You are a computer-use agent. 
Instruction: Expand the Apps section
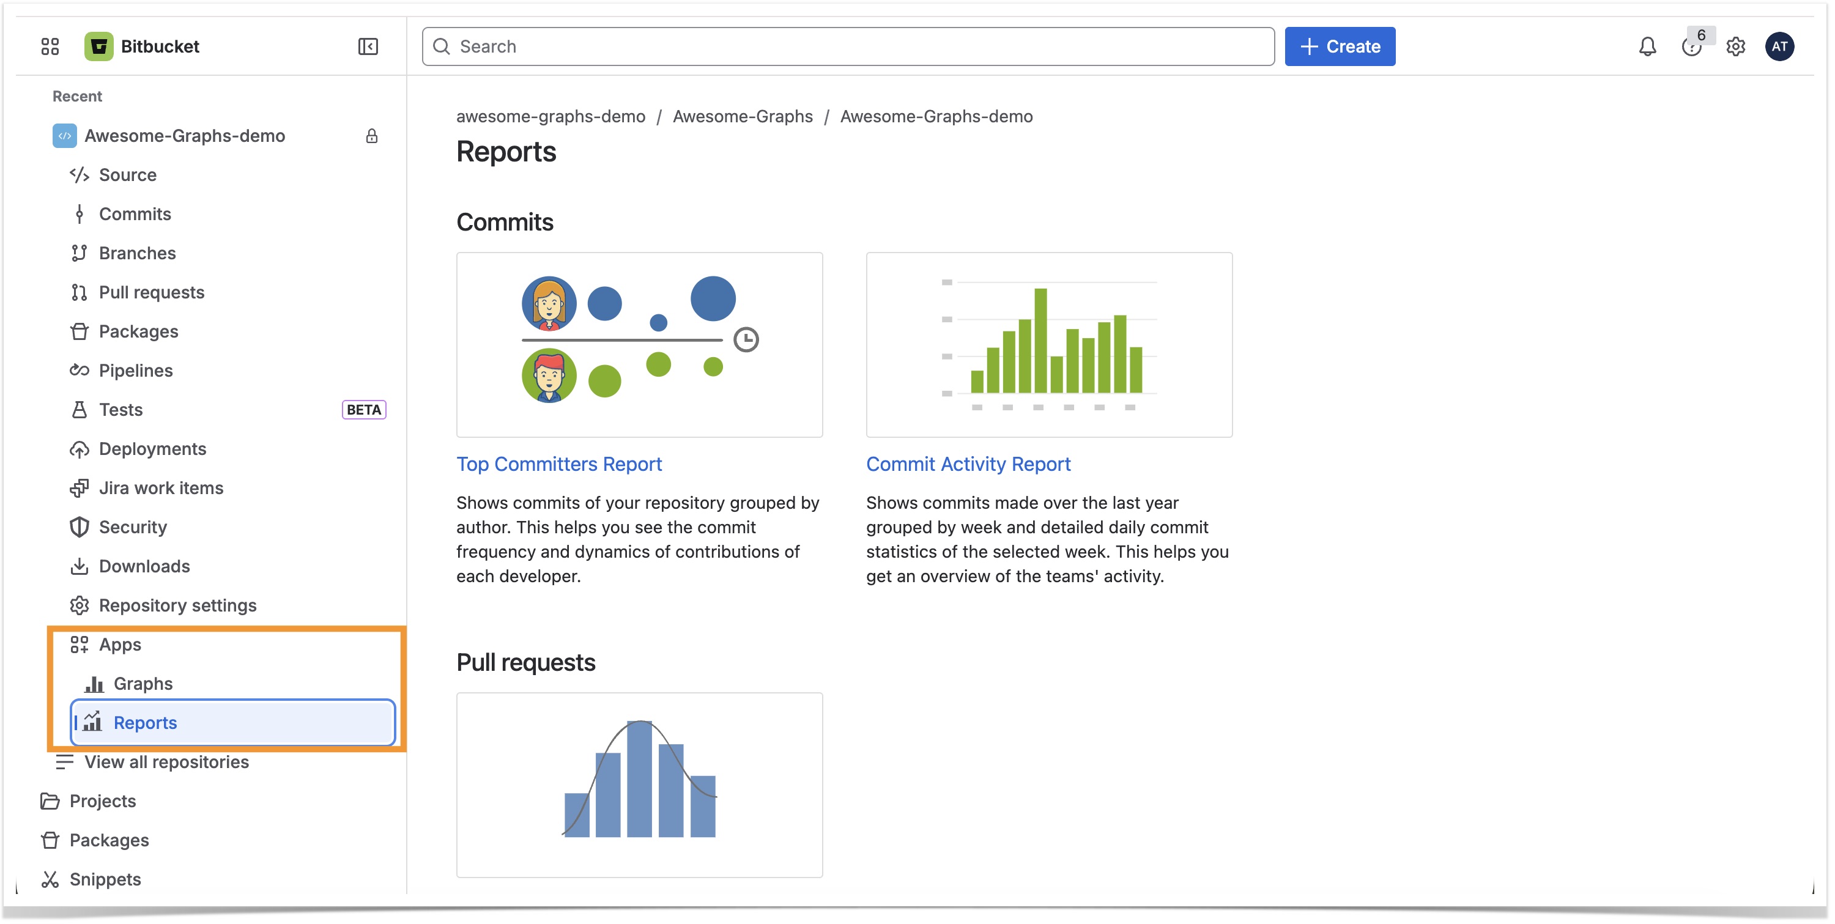120,645
